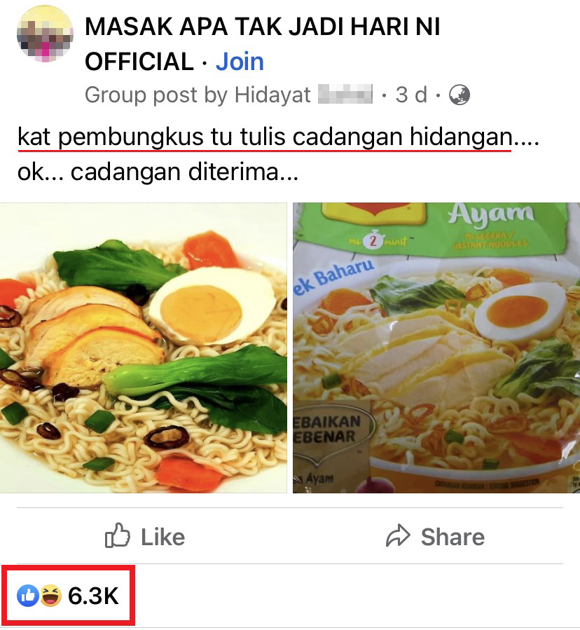580x630 pixels.
Task: Click the public globe privacy icon
Action: 459,95
